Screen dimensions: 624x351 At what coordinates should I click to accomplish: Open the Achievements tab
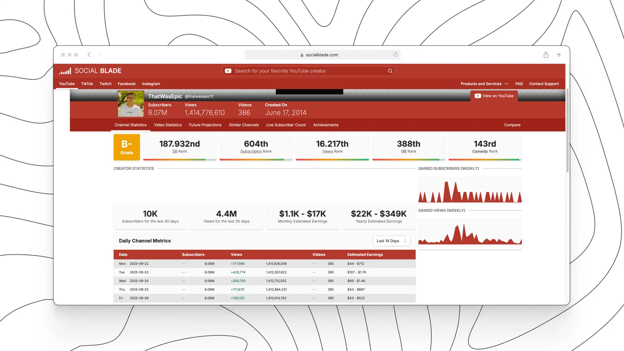pyautogui.click(x=326, y=125)
